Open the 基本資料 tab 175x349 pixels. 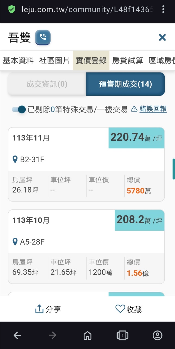pyautogui.click(x=18, y=61)
